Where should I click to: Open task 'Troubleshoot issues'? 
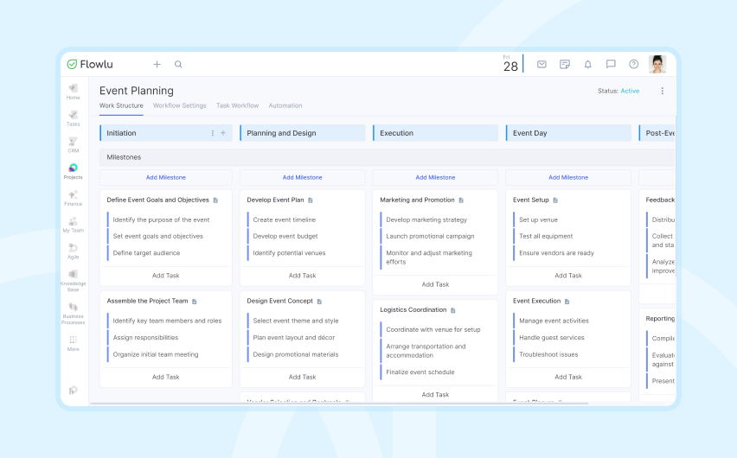pos(548,354)
